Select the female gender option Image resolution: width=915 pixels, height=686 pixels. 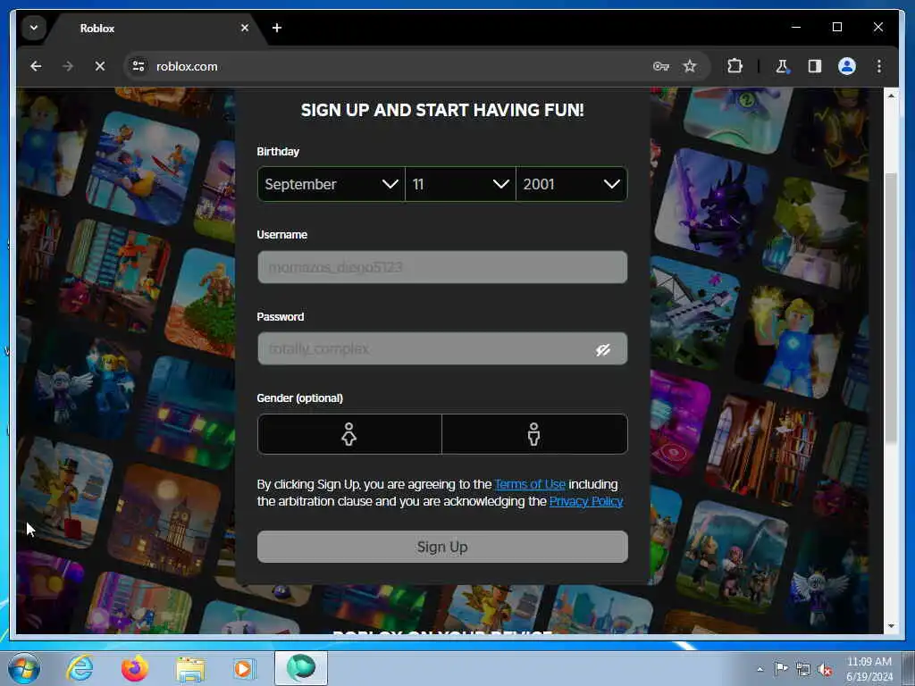[x=349, y=434]
